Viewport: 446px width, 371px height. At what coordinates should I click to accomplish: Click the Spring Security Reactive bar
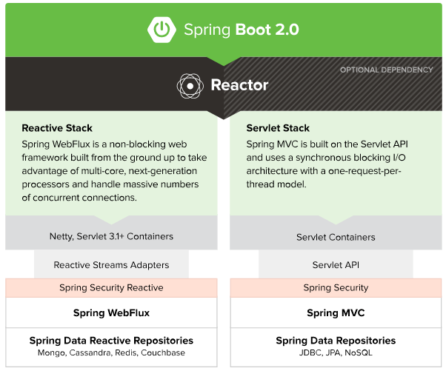(x=111, y=287)
